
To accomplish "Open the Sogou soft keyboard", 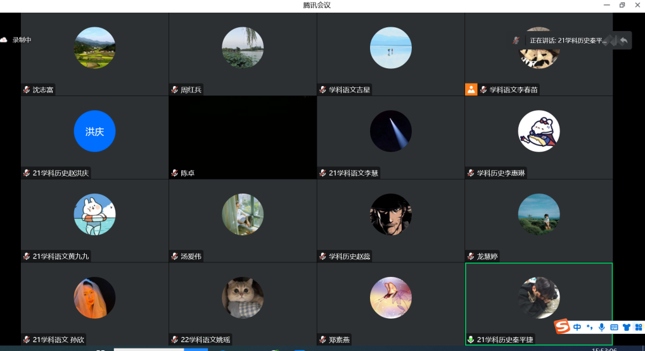I will pyautogui.click(x=613, y=328).
